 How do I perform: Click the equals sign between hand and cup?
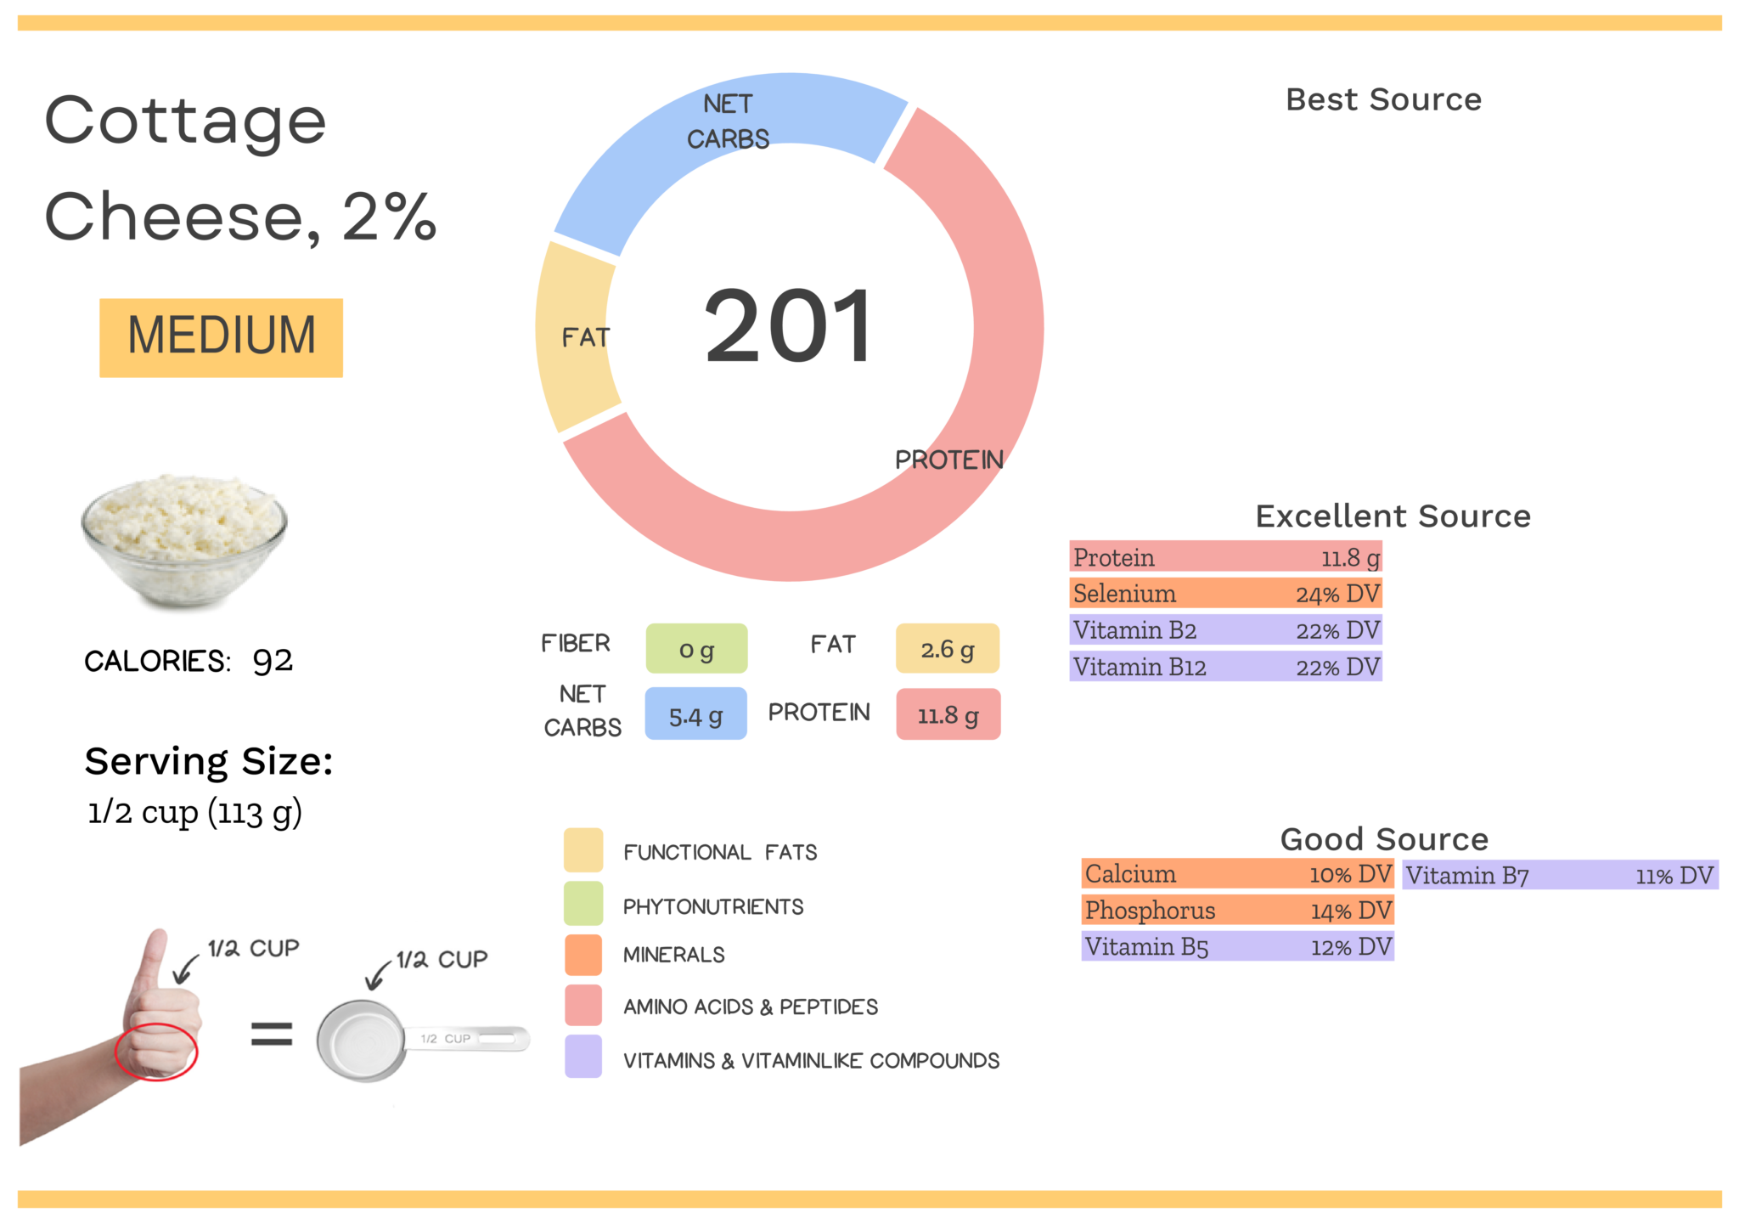272,1035
